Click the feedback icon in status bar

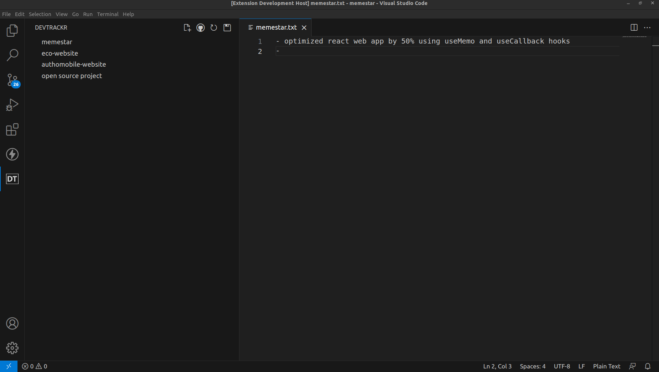point(633,366)
